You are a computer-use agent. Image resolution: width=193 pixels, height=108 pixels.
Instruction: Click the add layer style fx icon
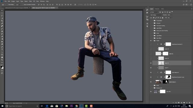[x=176, y=103]
